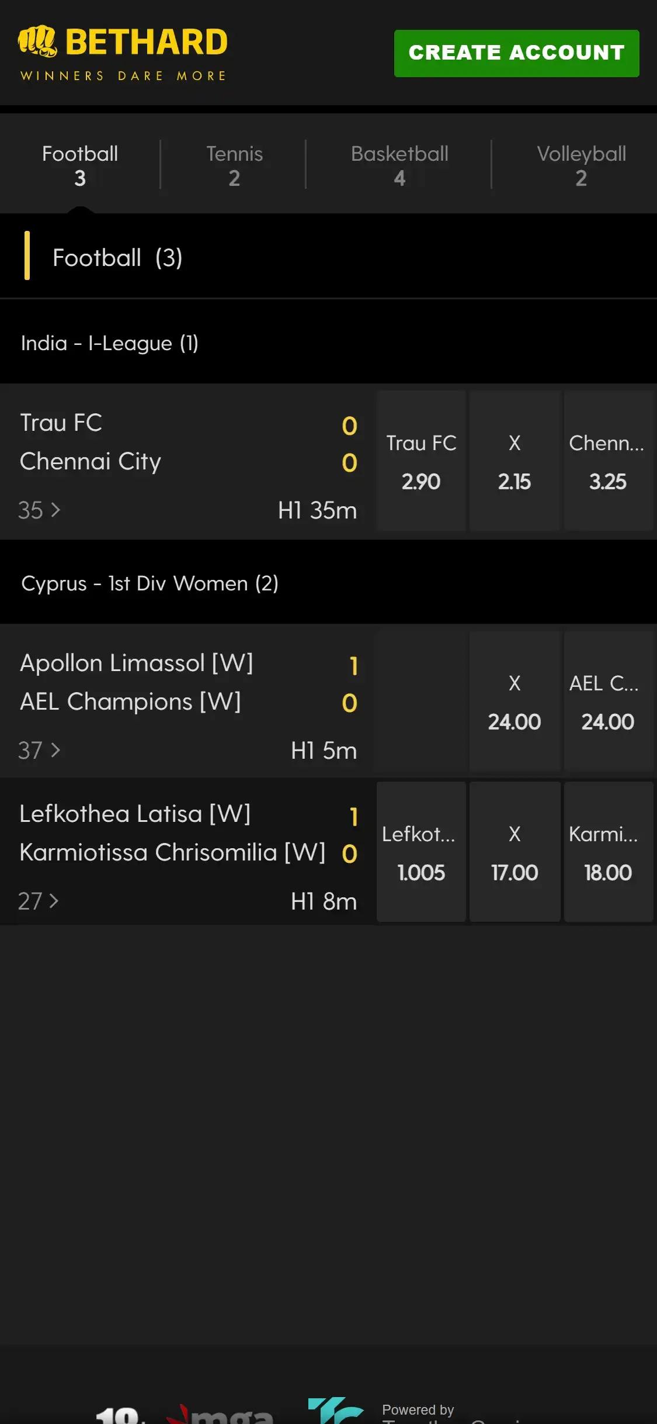
Task: Show 37 more markets for Apollon Limassol
Action: [39, 750]
